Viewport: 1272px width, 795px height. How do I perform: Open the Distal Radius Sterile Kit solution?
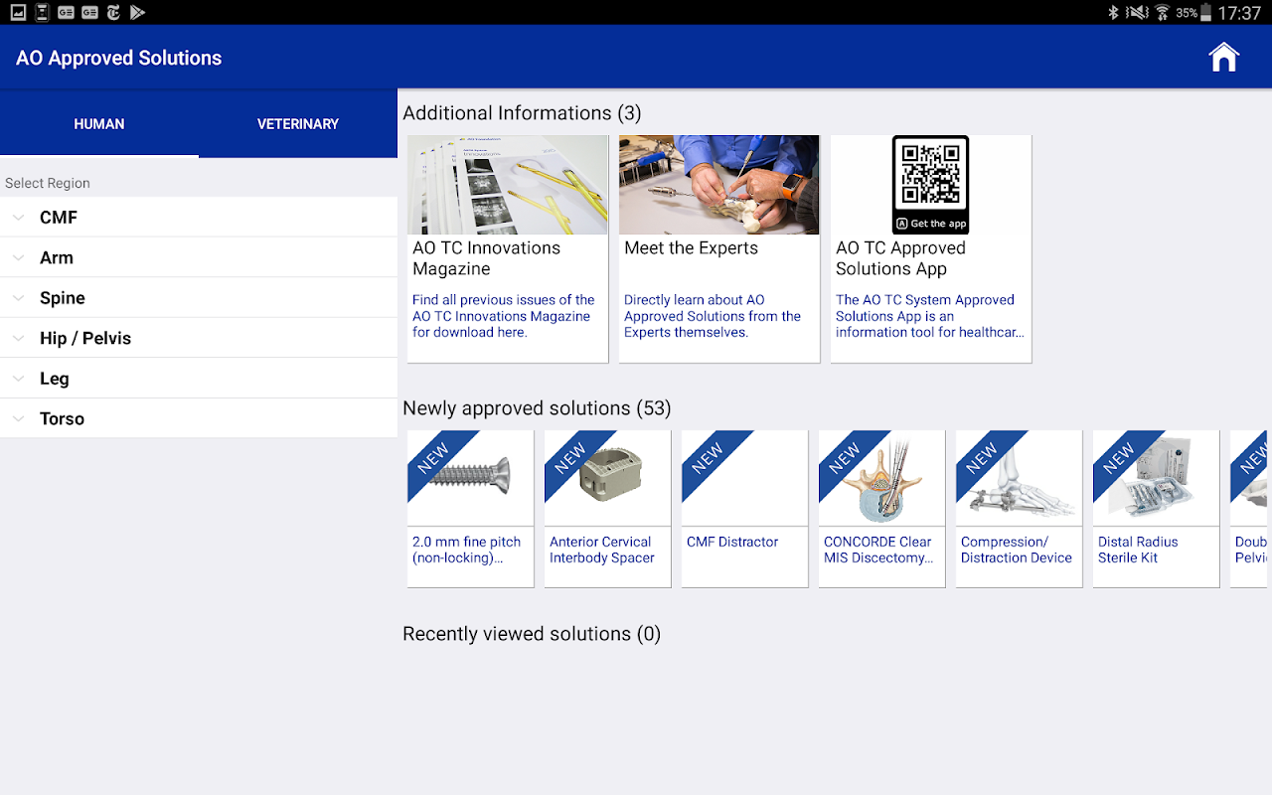[1156, 508]
